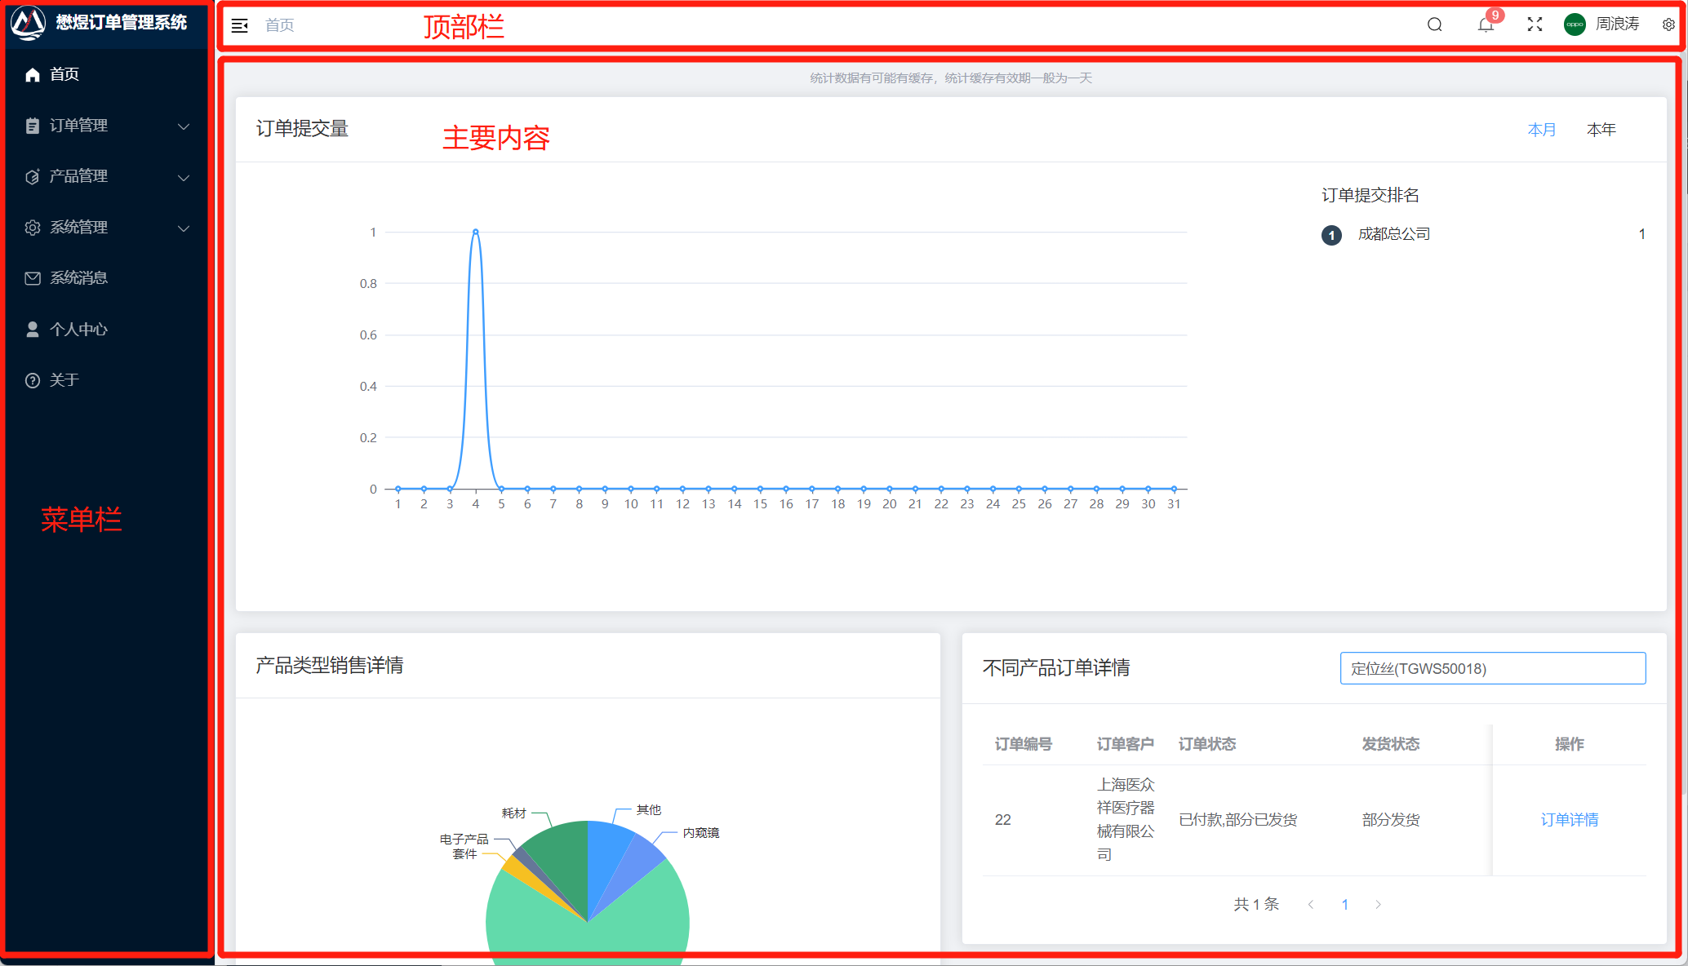Viewport: 1688px width, 966px height.
Task: Click the 不同产品订单详情 card title
Action: click(1056, 668)
